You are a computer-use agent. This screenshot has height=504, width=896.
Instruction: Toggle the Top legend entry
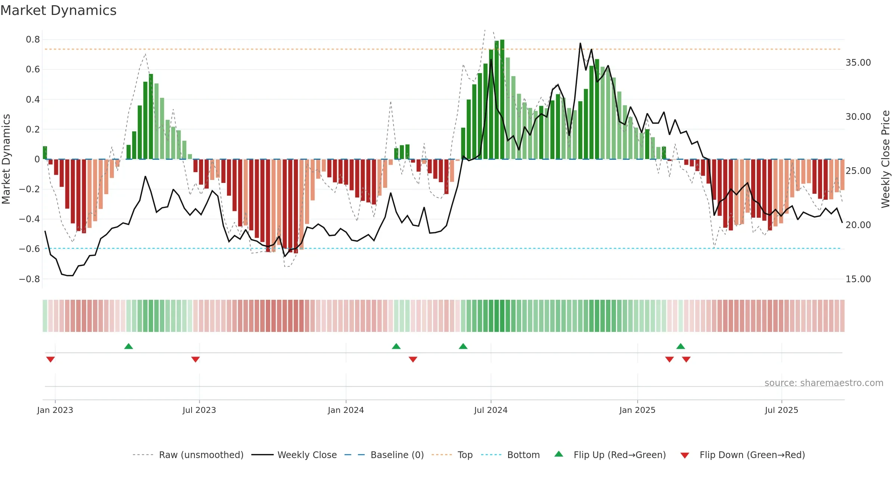coord(452,455)
